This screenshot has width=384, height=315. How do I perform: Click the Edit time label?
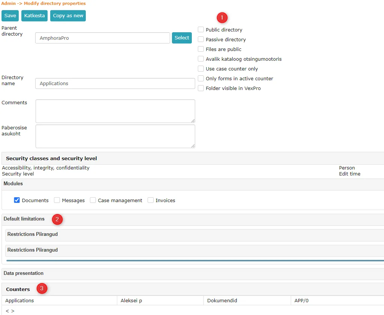coord(350,174)
